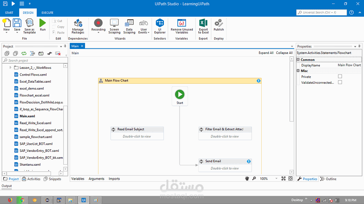
Task: Open the Help question mark icon
Action: pos(352,12)
